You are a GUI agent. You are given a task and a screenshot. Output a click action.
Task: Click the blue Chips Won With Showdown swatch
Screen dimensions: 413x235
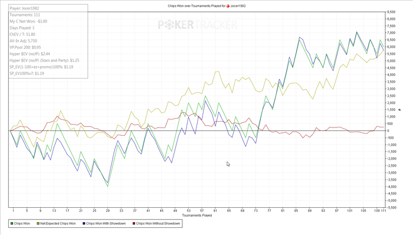[84, 223]
